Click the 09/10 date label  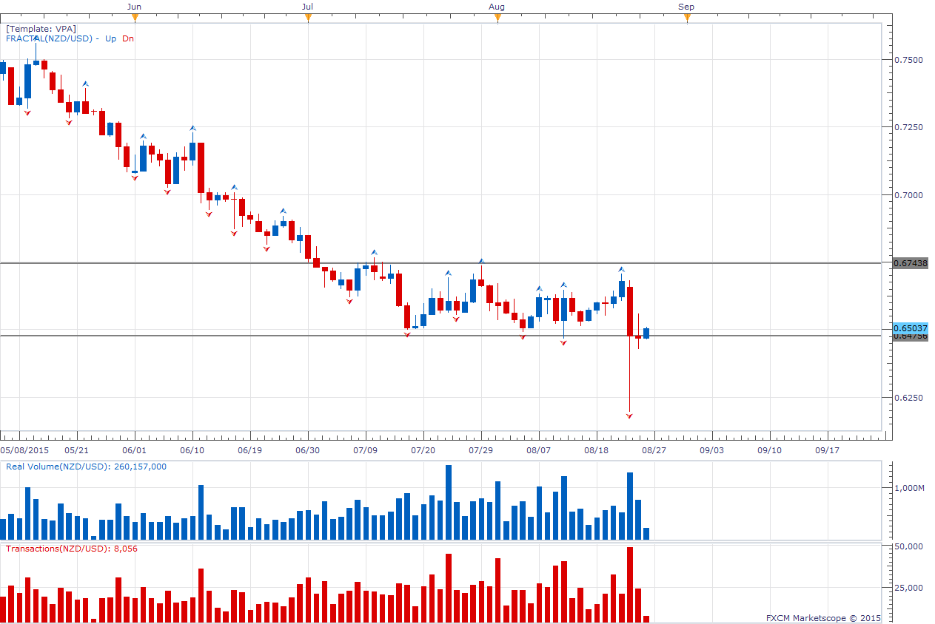[x=769, y=450]
